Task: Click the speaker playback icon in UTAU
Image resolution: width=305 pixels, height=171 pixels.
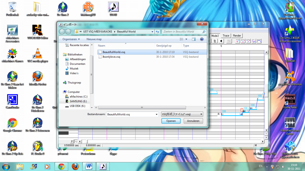Action: [221, 41]
